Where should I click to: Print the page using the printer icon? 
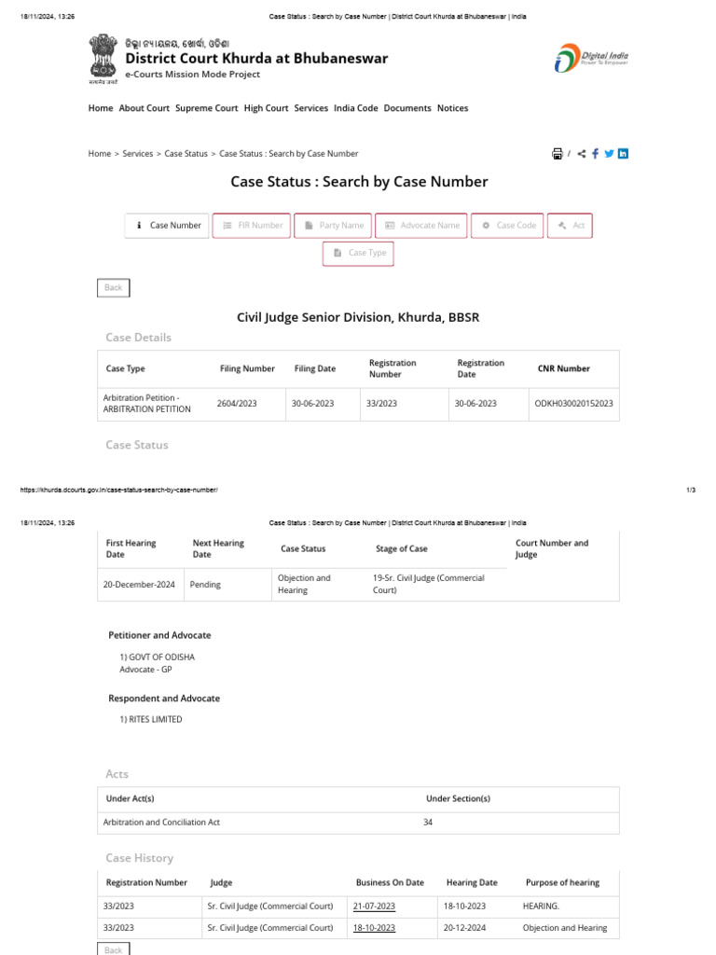point(557,154)
